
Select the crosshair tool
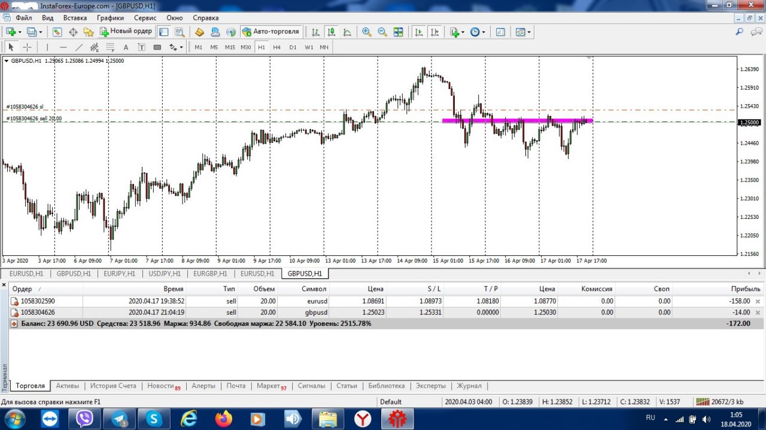(x=27, y=47)
